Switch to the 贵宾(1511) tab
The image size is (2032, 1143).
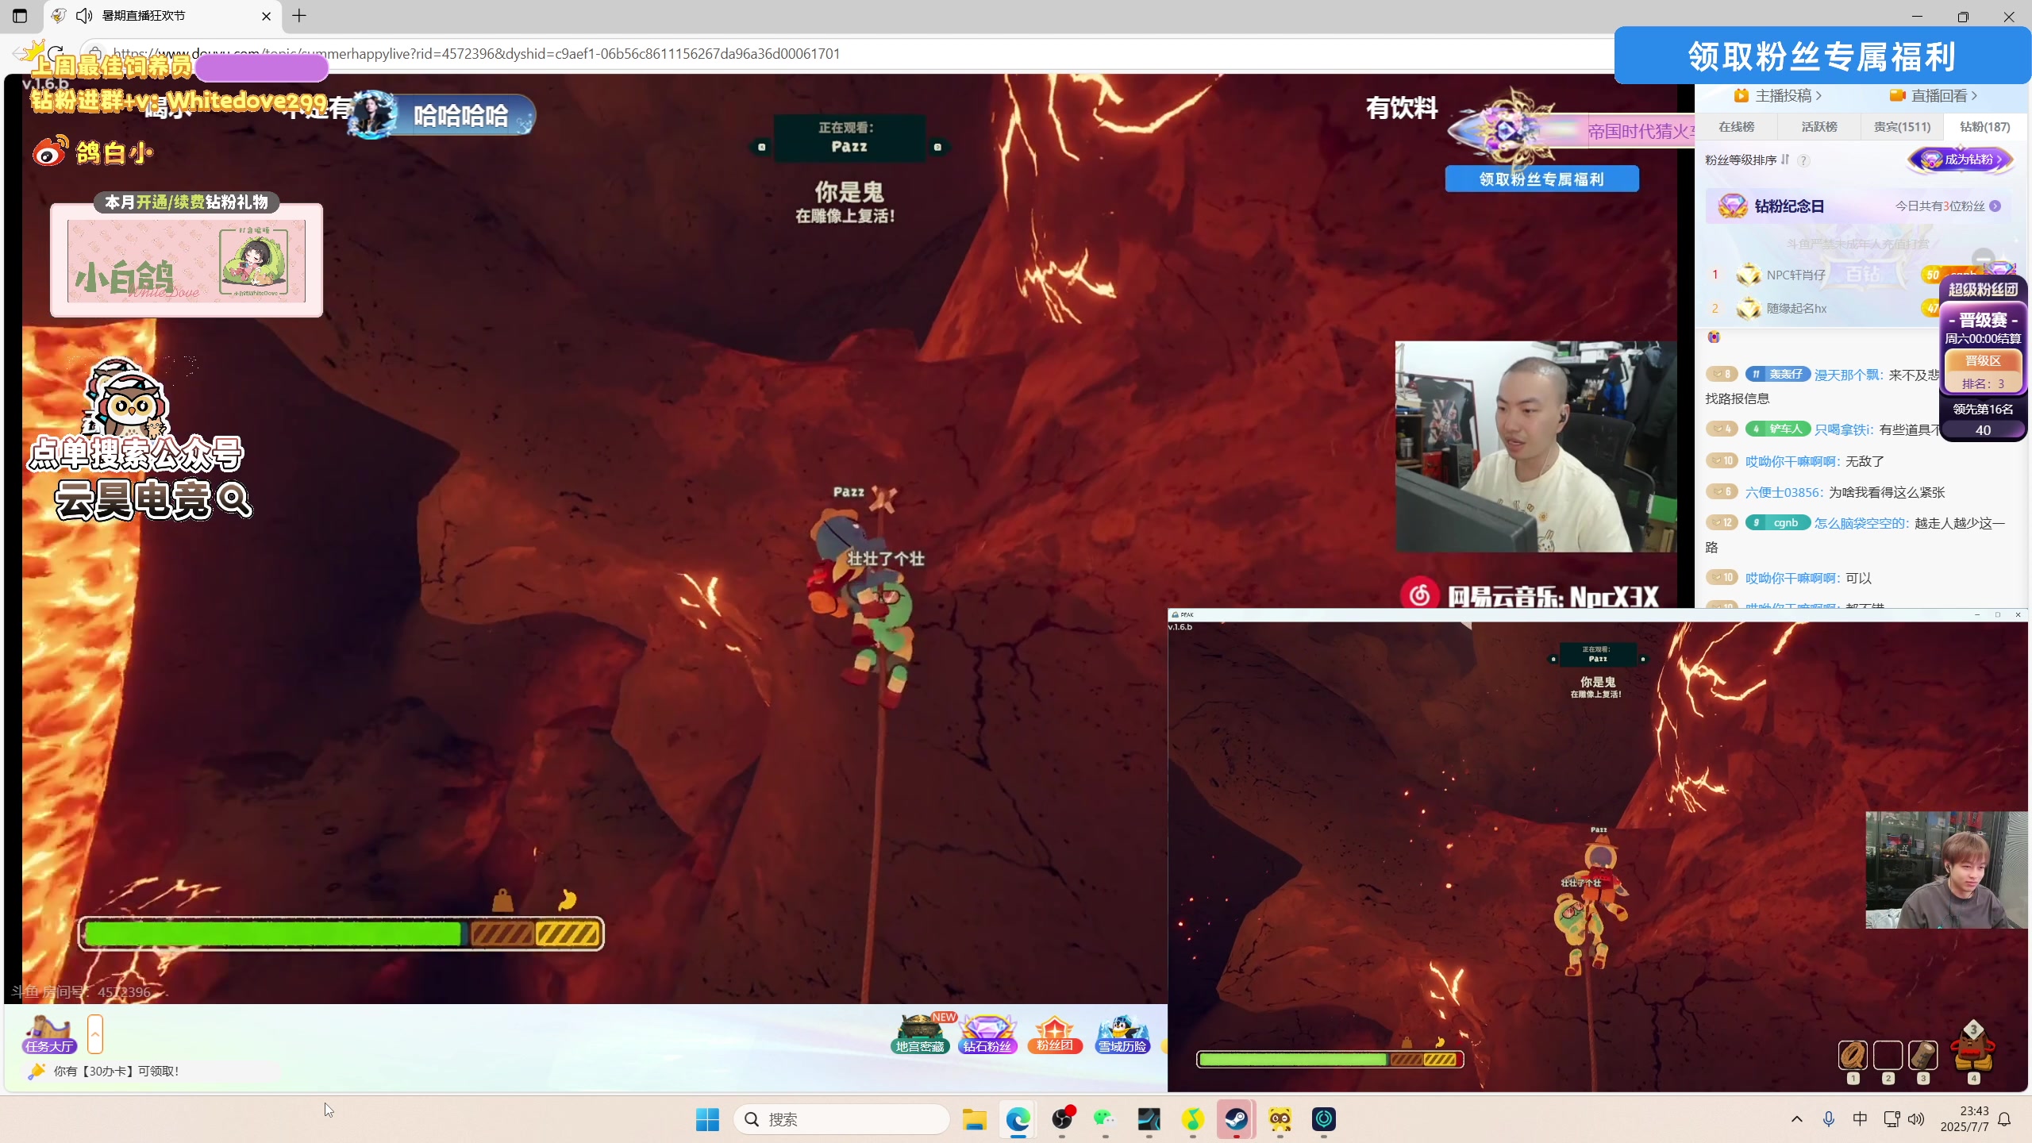coord(1902,127)
